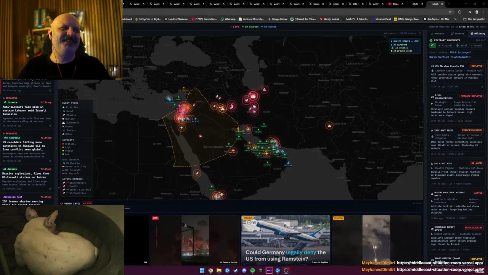Open the Google Gemini bookmark
488x275 pixels.
pyautogui.click(x=278, y=19)
